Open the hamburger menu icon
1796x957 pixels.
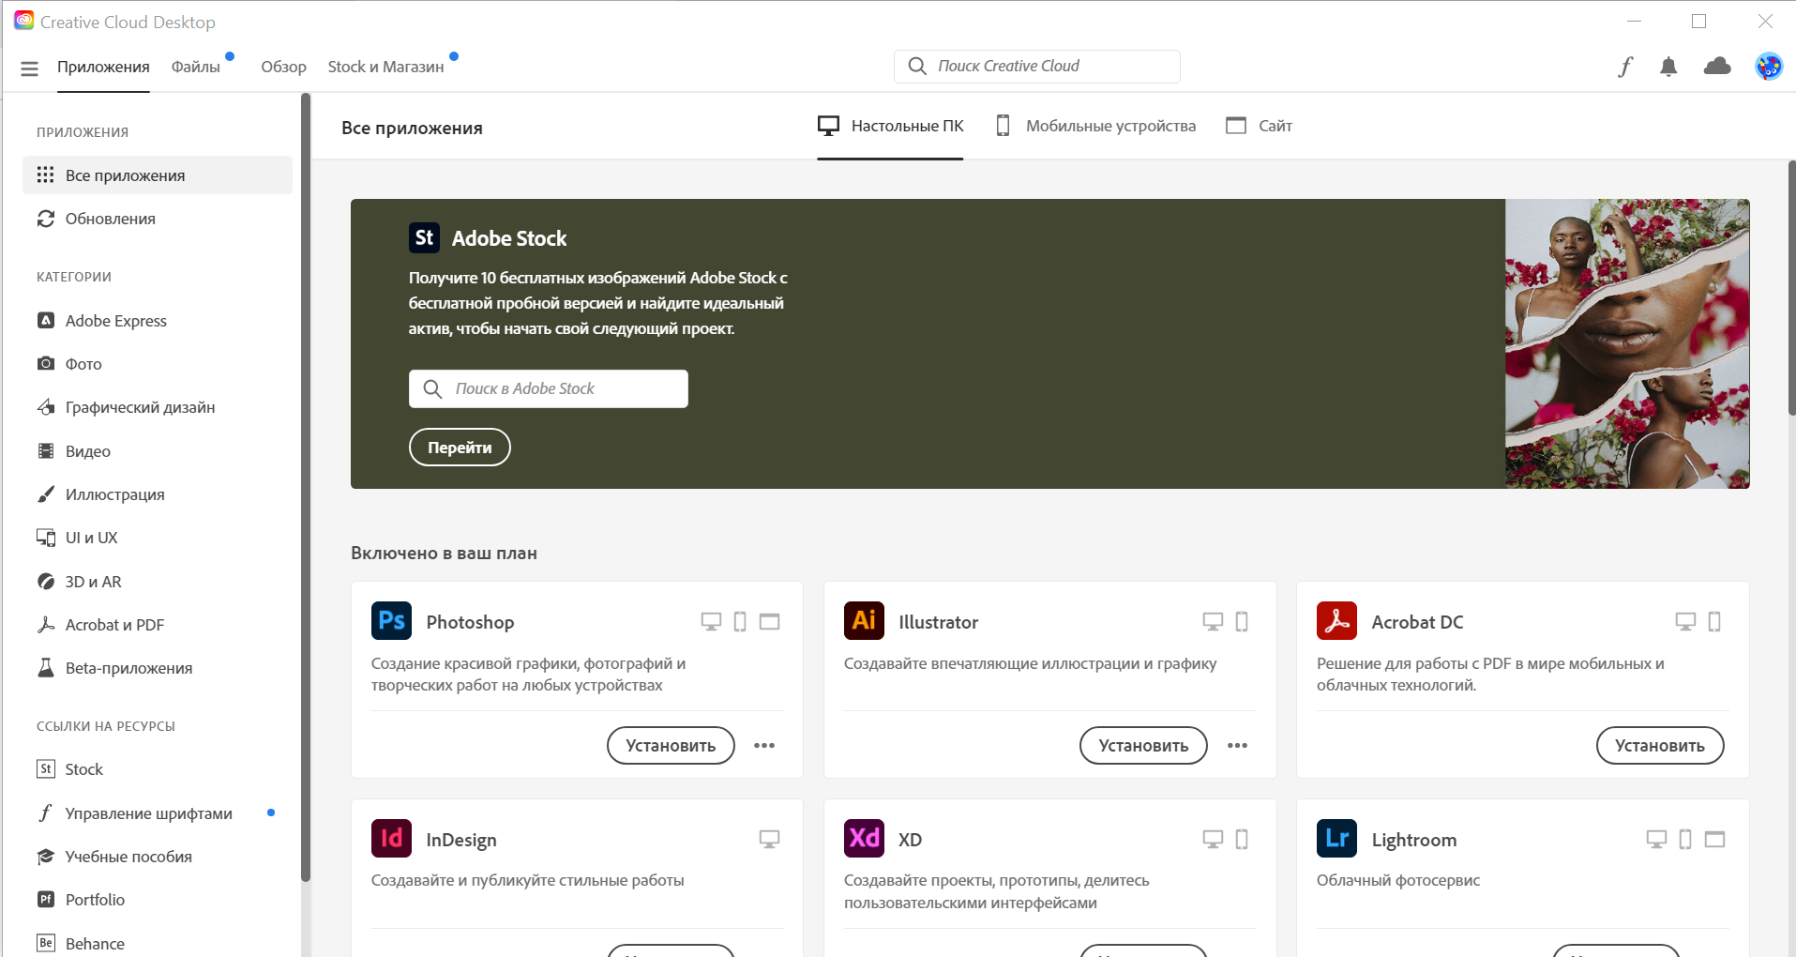[29, 68]
